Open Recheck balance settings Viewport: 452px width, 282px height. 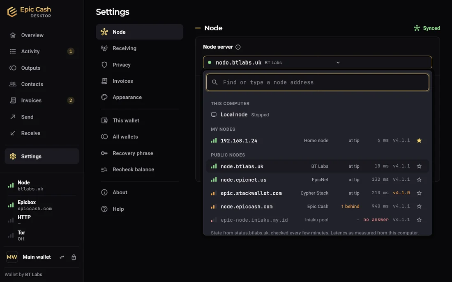click(x=140, y=170)
